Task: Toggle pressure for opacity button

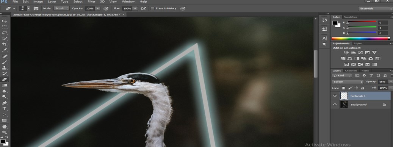Action: pyautogui.click(x=106, y=8)
